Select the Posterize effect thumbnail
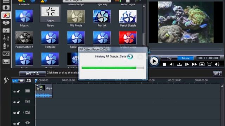 click(x=50, y=38)
